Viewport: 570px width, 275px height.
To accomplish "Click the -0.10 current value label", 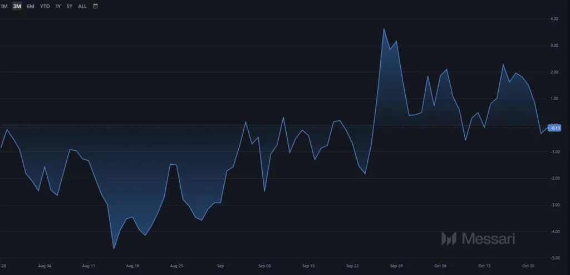I will [x=555, y=127].
